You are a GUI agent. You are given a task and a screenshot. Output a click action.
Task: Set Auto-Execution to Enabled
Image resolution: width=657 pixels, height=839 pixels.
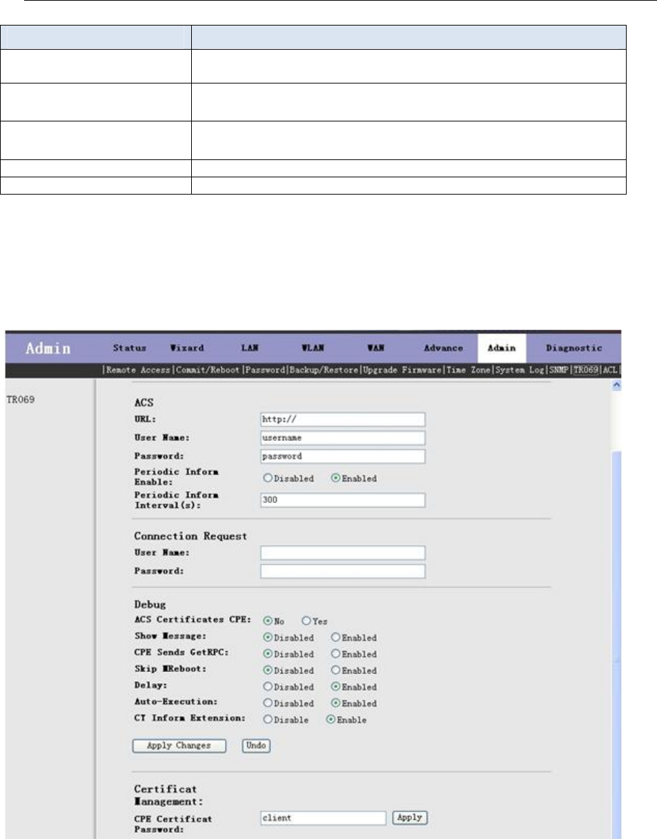(x=335, y=704)
